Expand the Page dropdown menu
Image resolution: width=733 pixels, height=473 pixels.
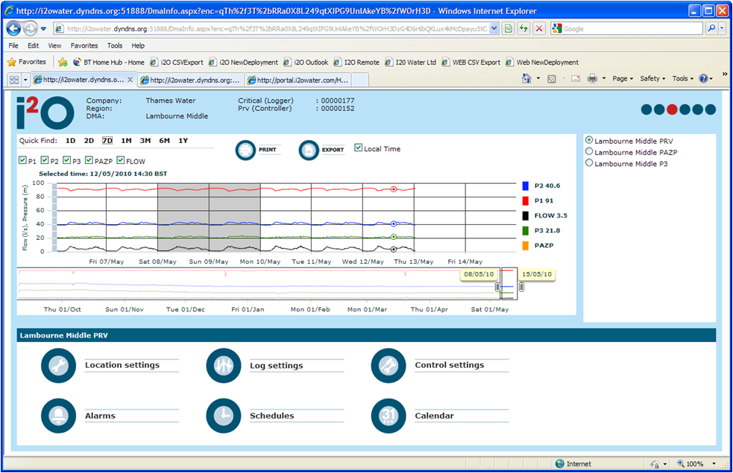pos(623,79)
